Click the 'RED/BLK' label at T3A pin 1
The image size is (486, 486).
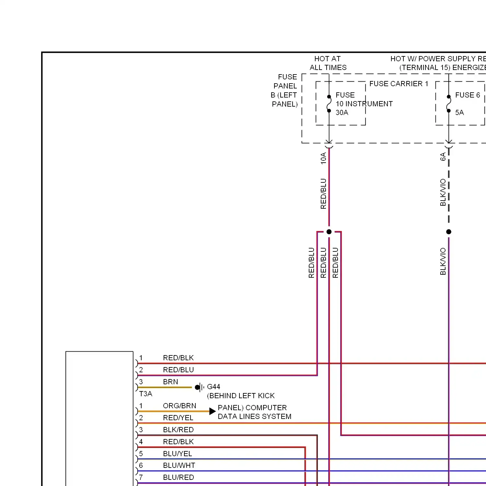178,358
